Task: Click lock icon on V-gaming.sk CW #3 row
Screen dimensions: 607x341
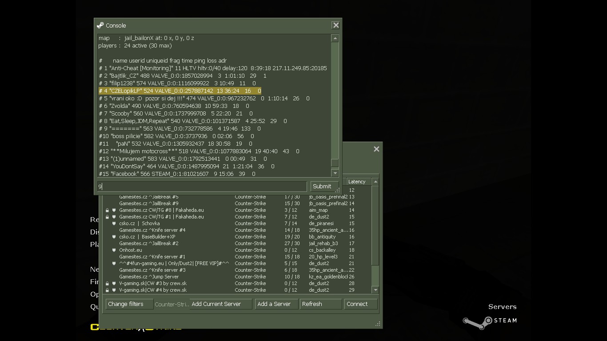Action: pos(107,283)
